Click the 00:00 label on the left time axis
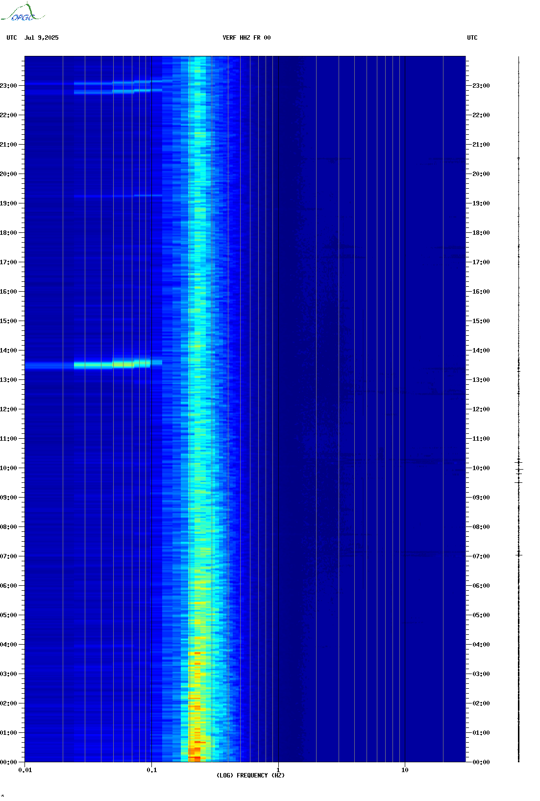Image resolution: width=540 pixels, height=801 pixels. pos(8,762)
